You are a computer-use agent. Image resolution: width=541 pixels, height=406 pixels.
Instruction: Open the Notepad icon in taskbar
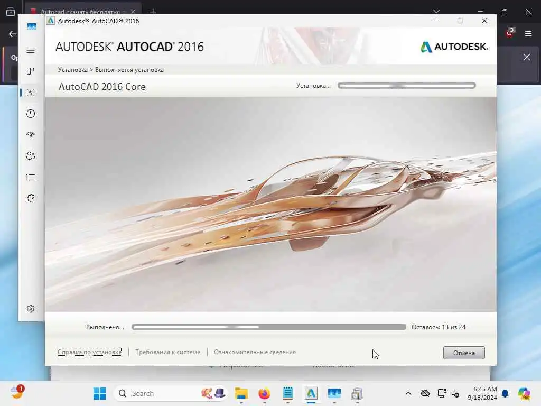[288, 393]
